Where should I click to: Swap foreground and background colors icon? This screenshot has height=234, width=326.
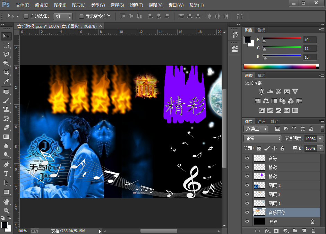(9, 218)
